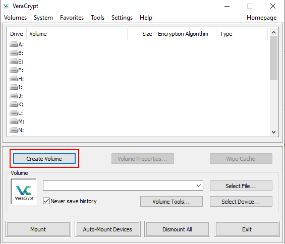Open the Settings menu
285x244 pixels.
tap(122, 18)
